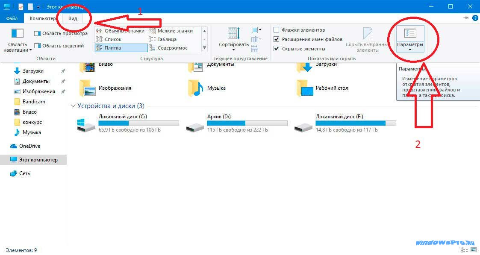Select Локальный диск (E:) drive
This screenshot has width=480, height=255.
click(345, 123)
